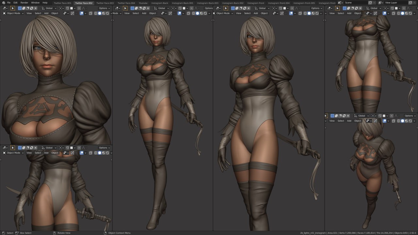This screenshot has width=418, height=235.
Task: Select tweak tool icon in face close-up viewport
Action: pos(13,8)
